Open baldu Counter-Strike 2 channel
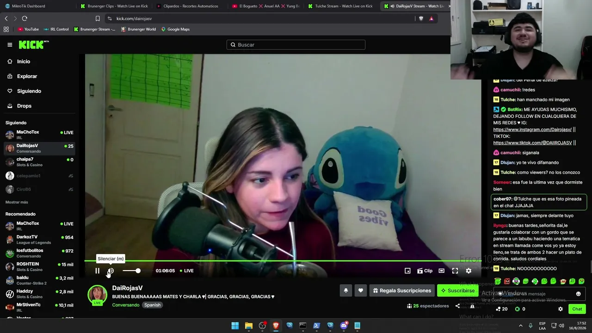The image size is (592, 333). pyautogui.click(x=39, y=280)
